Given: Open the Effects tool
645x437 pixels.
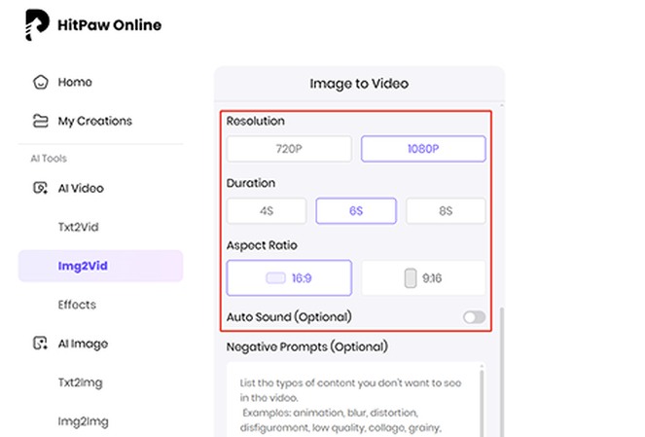Looking at the screenshot, I should tap(77, 305).
